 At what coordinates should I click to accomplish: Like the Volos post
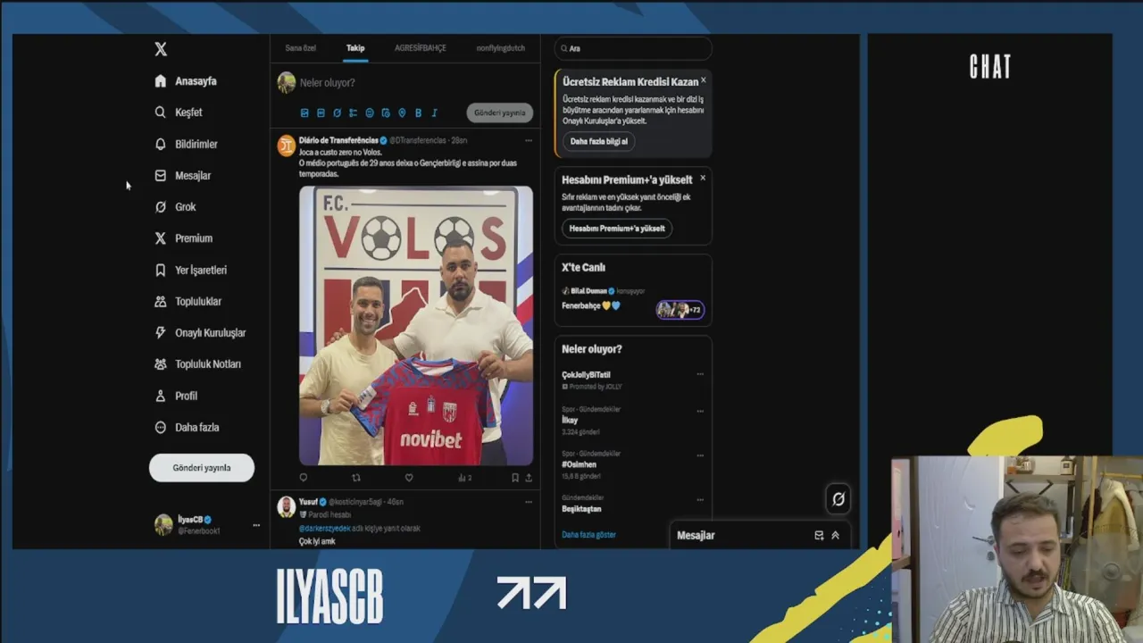(x=409, y=478)
